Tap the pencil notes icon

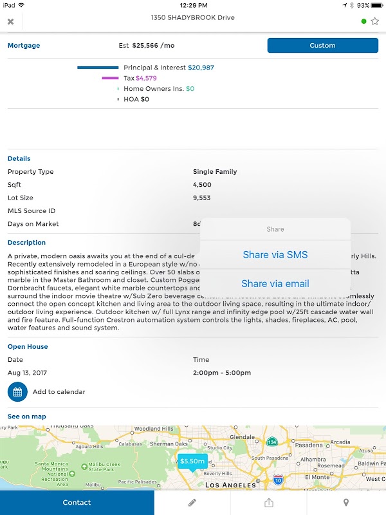pyautogui.click(x=192, y=502)
